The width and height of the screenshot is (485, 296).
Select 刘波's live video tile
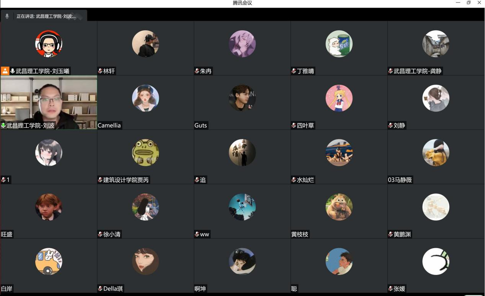tap(49, 102)
